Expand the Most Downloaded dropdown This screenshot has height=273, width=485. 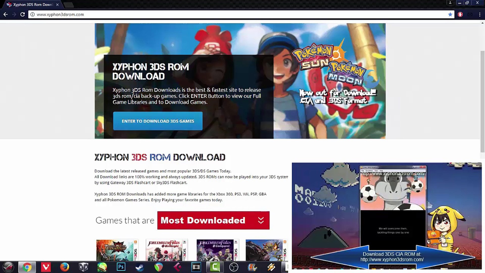[213, 220]
